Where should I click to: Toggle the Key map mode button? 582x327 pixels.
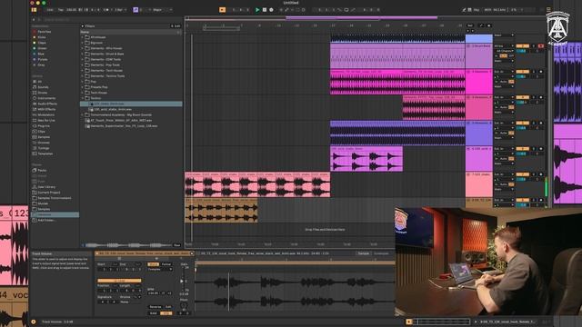(x=477, y=10)
